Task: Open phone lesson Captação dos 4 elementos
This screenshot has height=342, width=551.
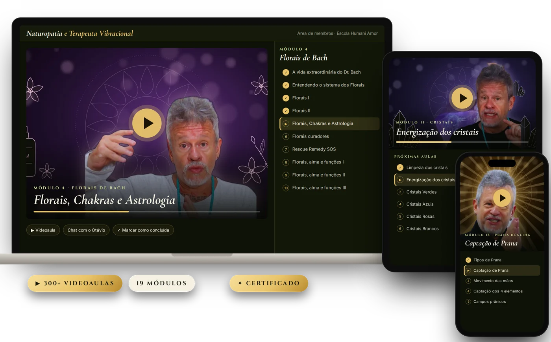Action: pyautogui.click(x=502, y=291)
